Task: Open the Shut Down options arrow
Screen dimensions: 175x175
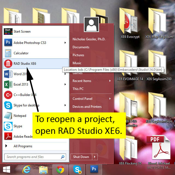Action: coord(95,157)
